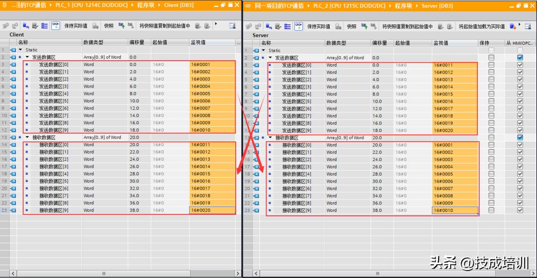Select monitor value 16#0010 in Server 接收数据区[9]

coord(455,210)
